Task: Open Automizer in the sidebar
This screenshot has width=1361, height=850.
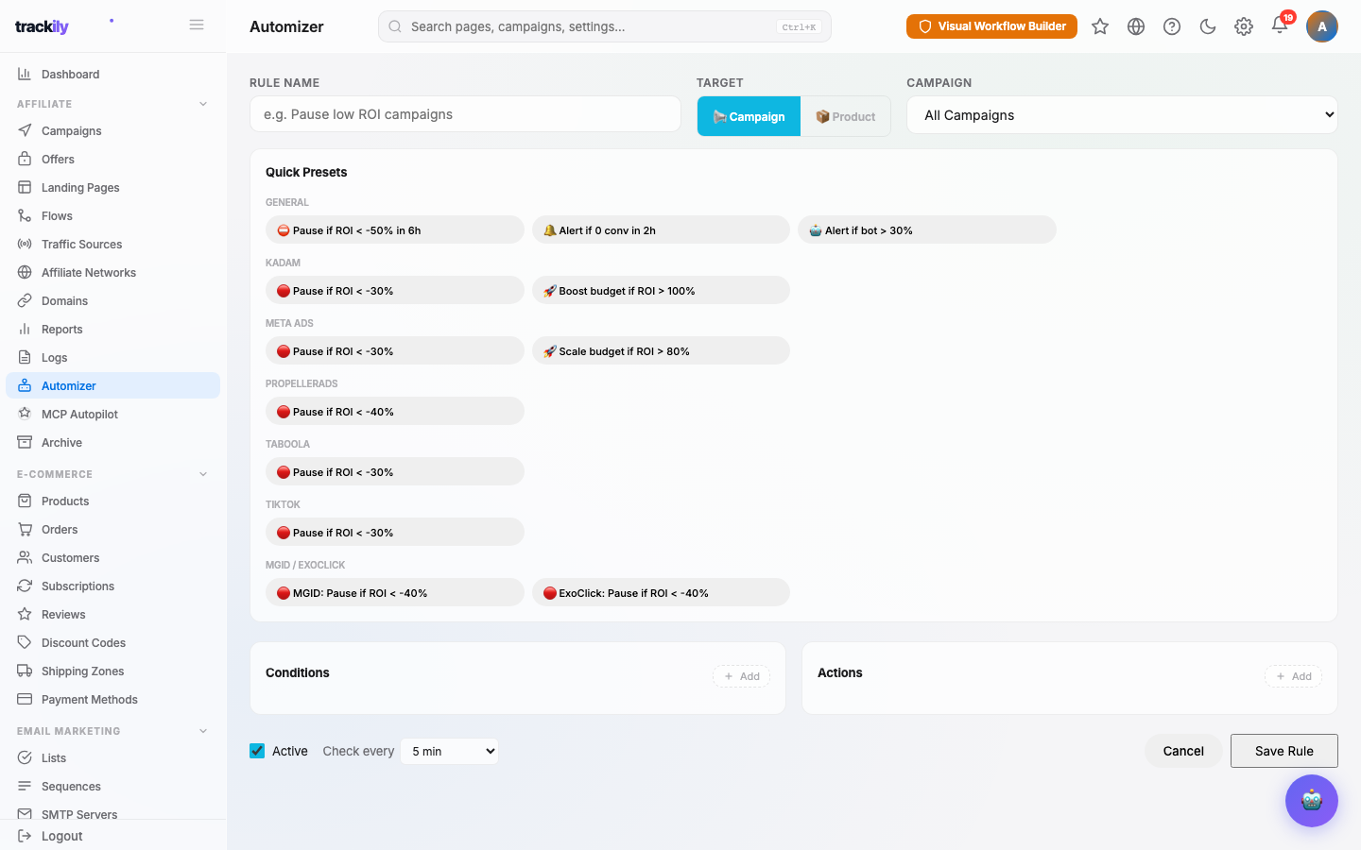Action: [112, 385]
